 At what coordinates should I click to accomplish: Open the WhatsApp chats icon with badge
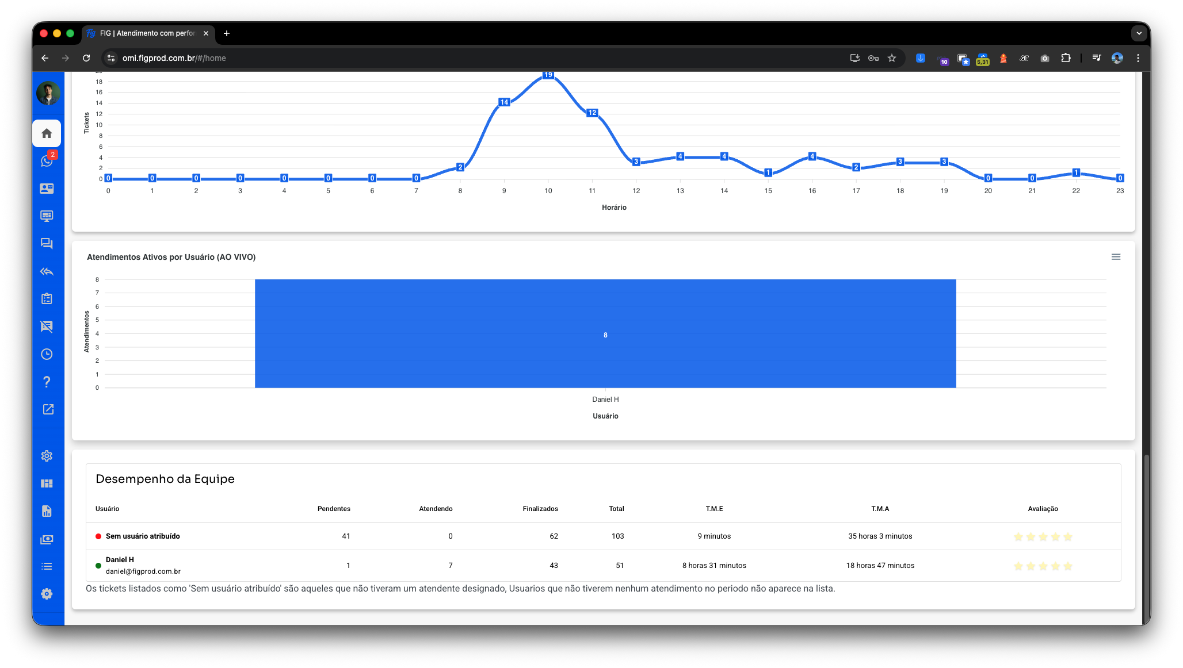point(47,161)
